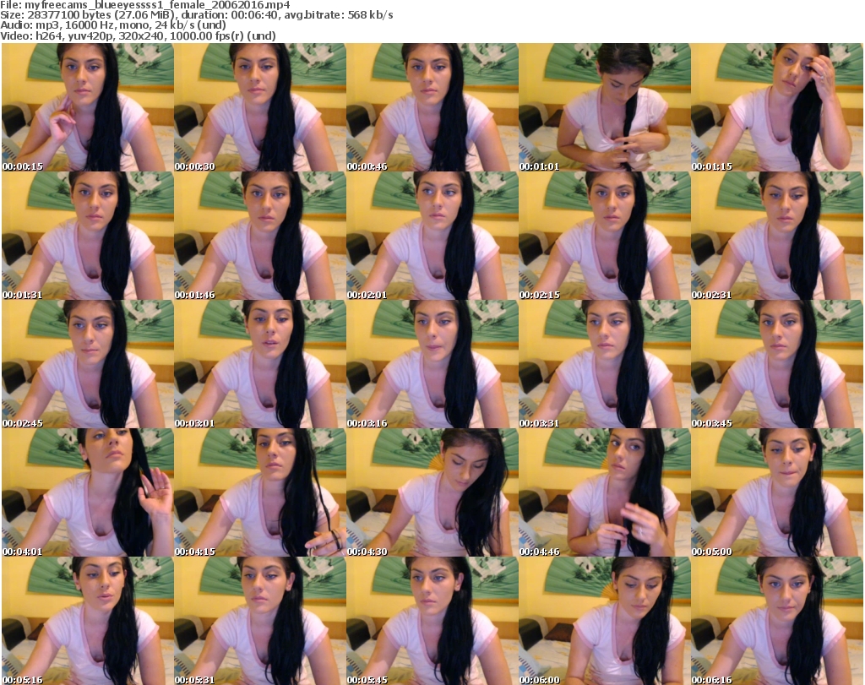Viewport: 865px width, 685px height.
Task: Select the thumbnail stamped 00:00:15
Action: 88,107
